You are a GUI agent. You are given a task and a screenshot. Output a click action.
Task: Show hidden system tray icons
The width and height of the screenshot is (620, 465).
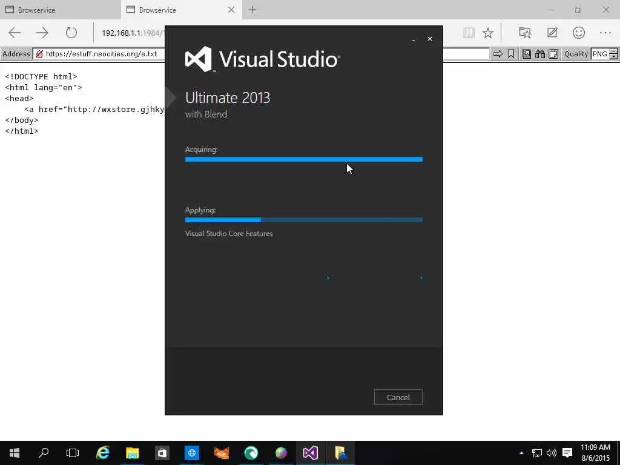pyautogui.click(x=521, y=453)
